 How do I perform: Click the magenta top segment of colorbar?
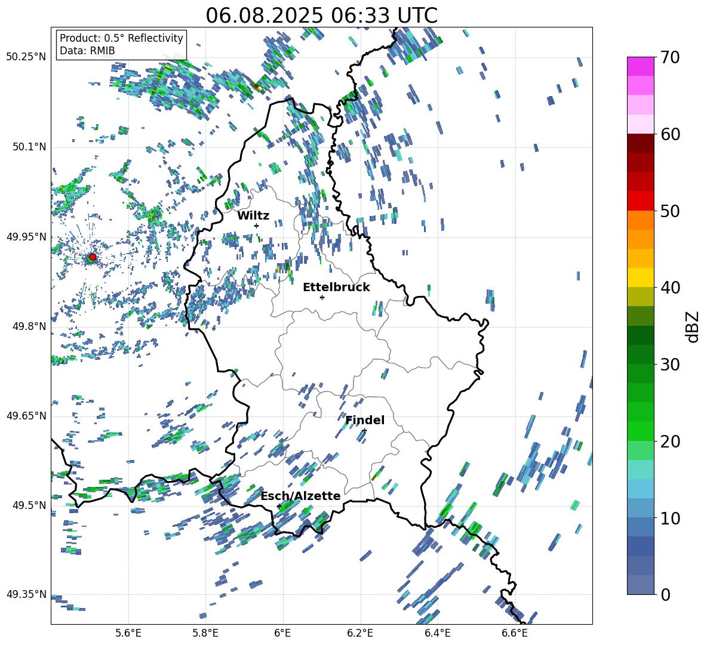tap(640, 66)
